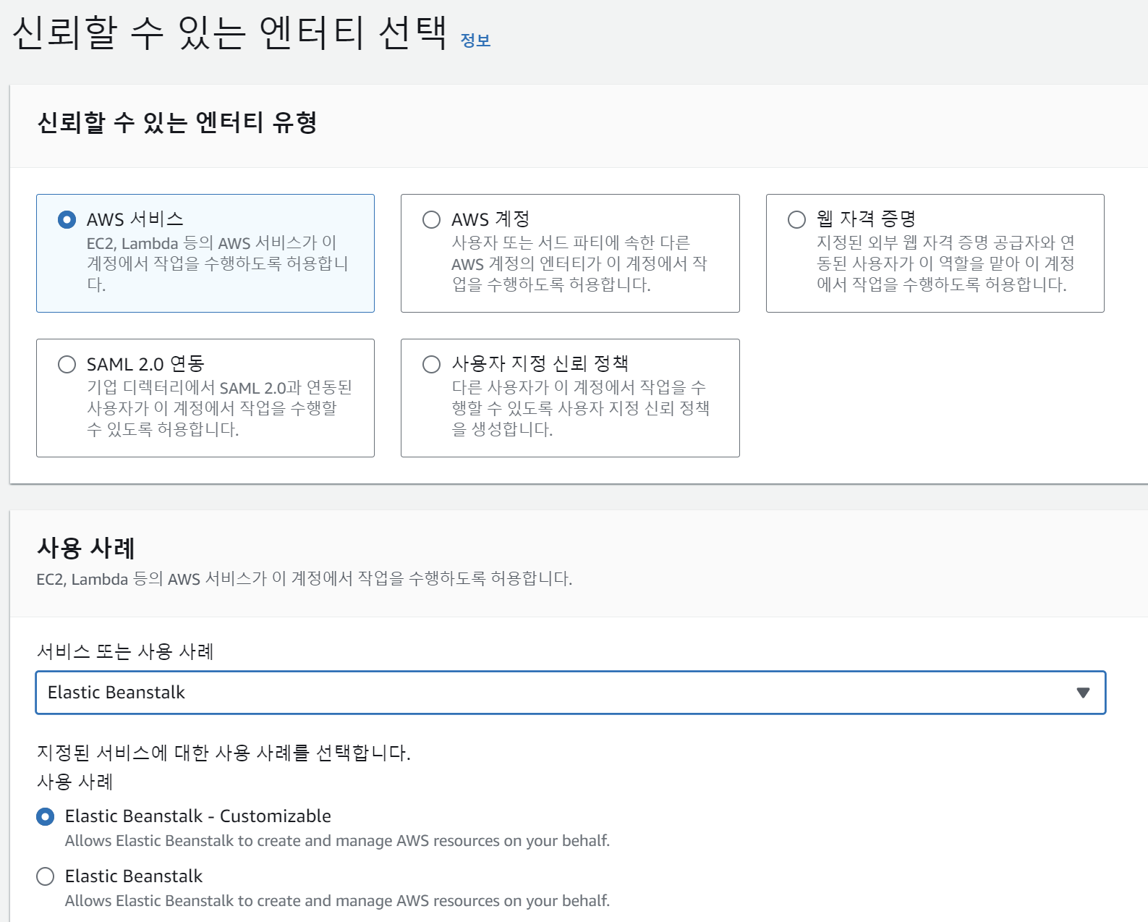Click the 사용 사례 section heading

86,548
